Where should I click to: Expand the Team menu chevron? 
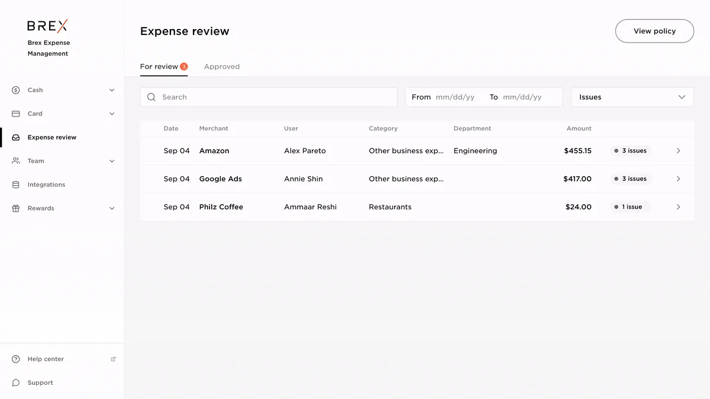[112, 161]
